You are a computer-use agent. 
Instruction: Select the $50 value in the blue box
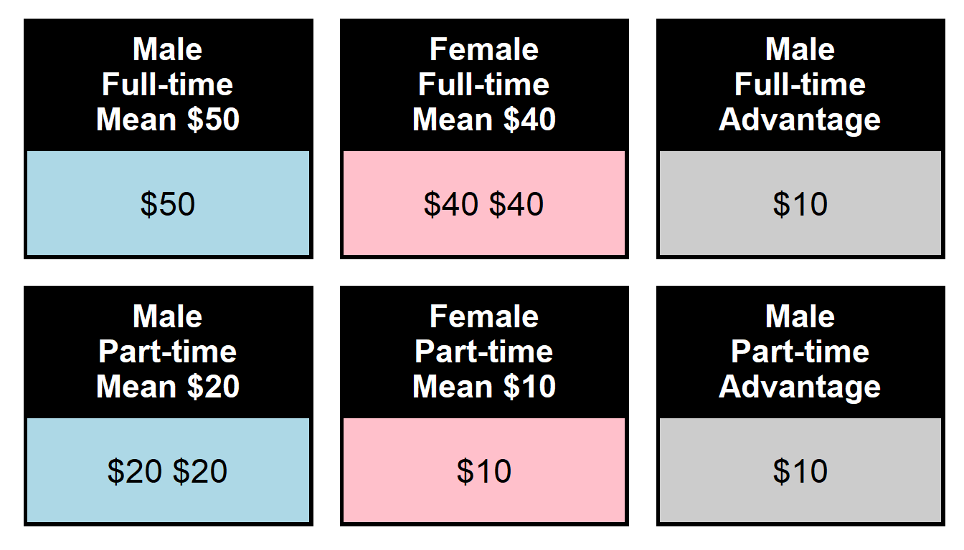pyautogui.click(x=168, y=204)
